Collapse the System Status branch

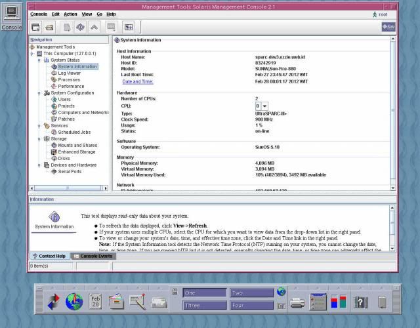39,60
